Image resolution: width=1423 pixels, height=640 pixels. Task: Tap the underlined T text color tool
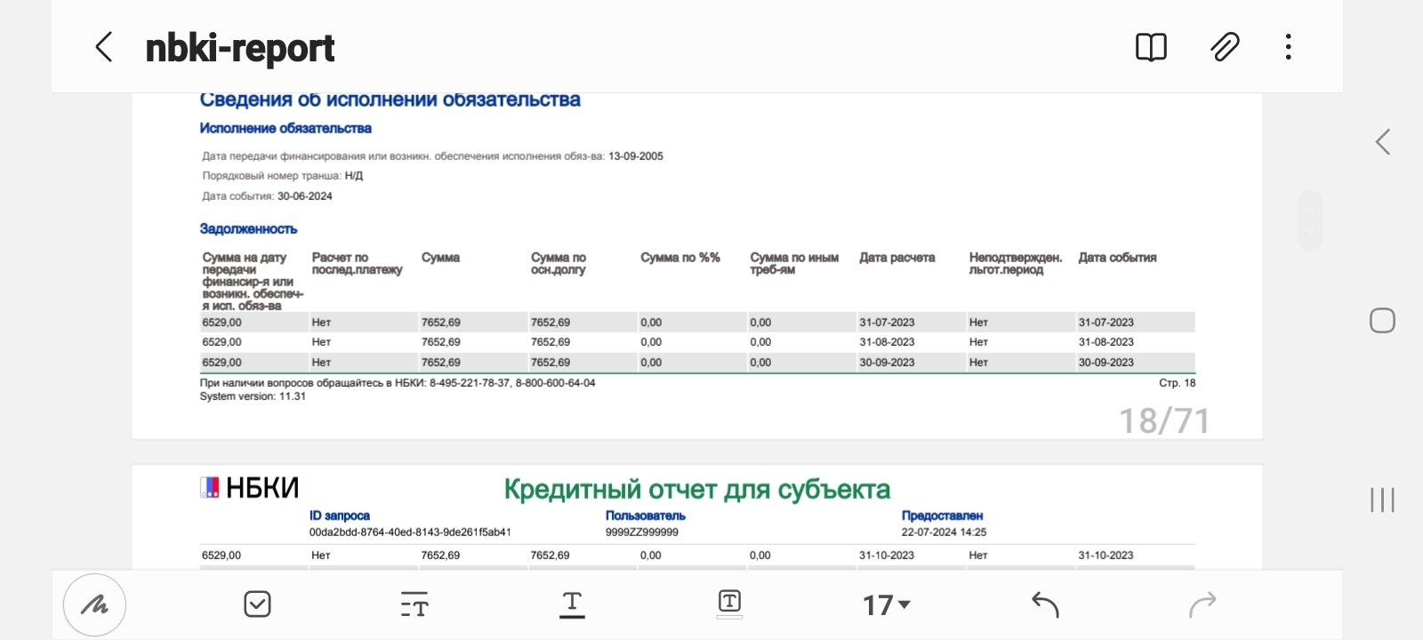[572, 604]
